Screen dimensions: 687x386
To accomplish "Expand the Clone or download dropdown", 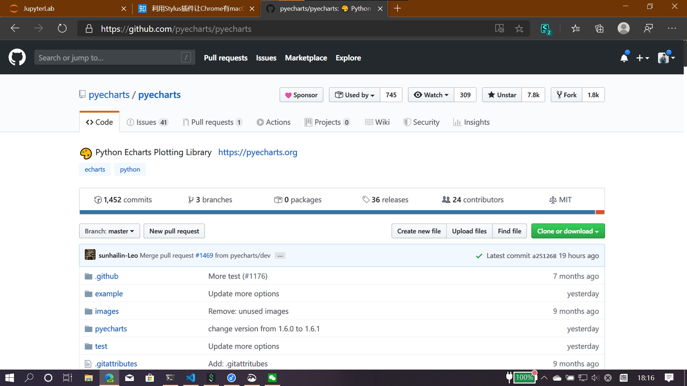I will pos(568,231).
